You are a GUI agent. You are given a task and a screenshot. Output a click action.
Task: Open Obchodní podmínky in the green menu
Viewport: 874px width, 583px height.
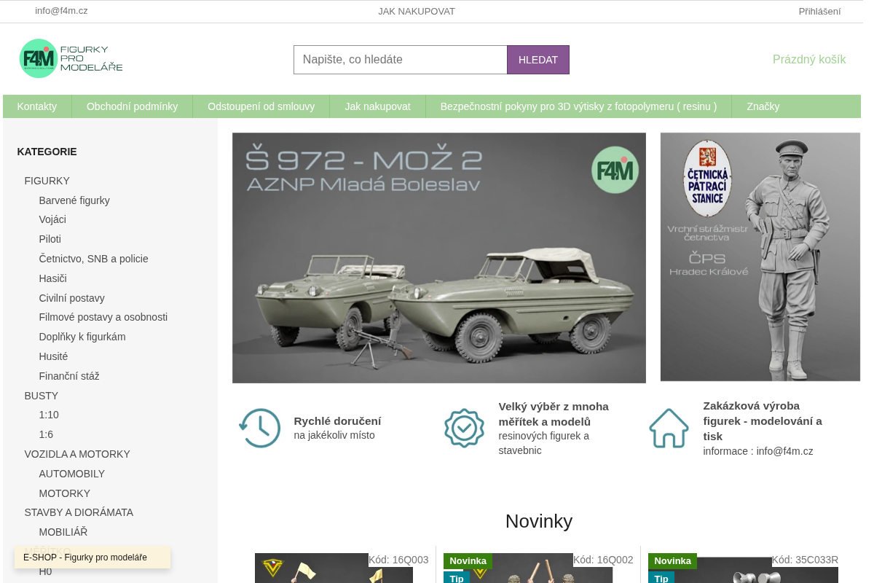(133, 106)
